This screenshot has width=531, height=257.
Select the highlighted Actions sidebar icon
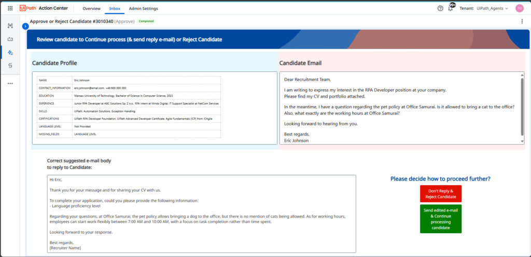tap(10, 52)
